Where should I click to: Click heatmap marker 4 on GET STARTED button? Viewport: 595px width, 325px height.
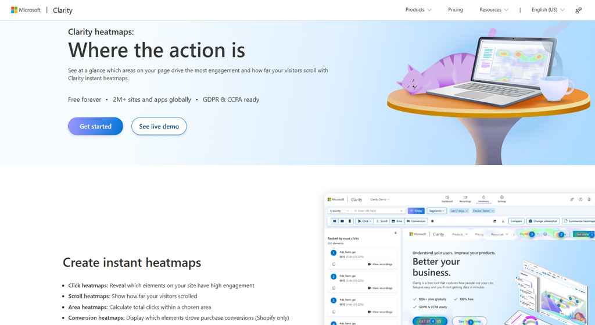click(x=433, y=321)
